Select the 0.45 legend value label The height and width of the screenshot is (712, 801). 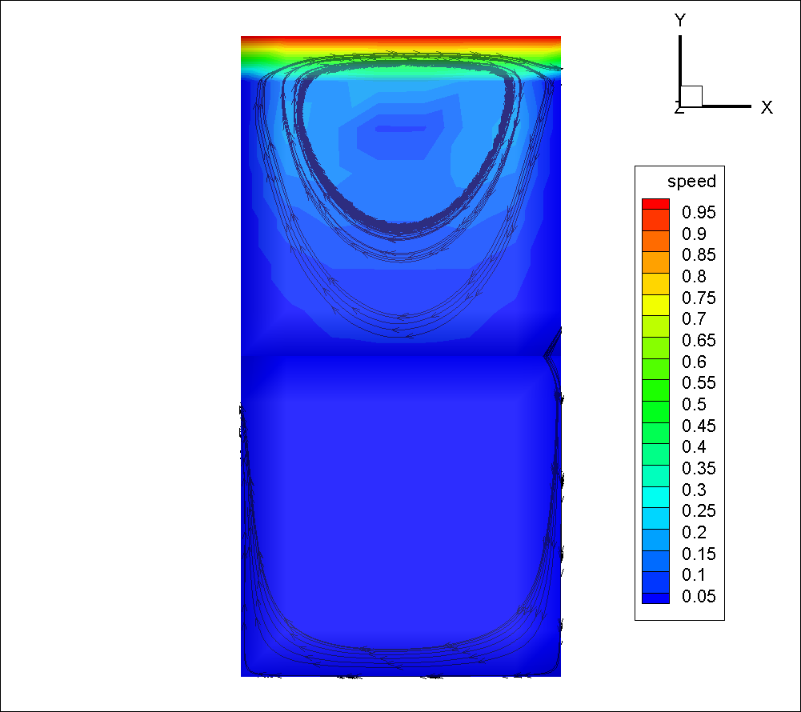tap(699, 426)
